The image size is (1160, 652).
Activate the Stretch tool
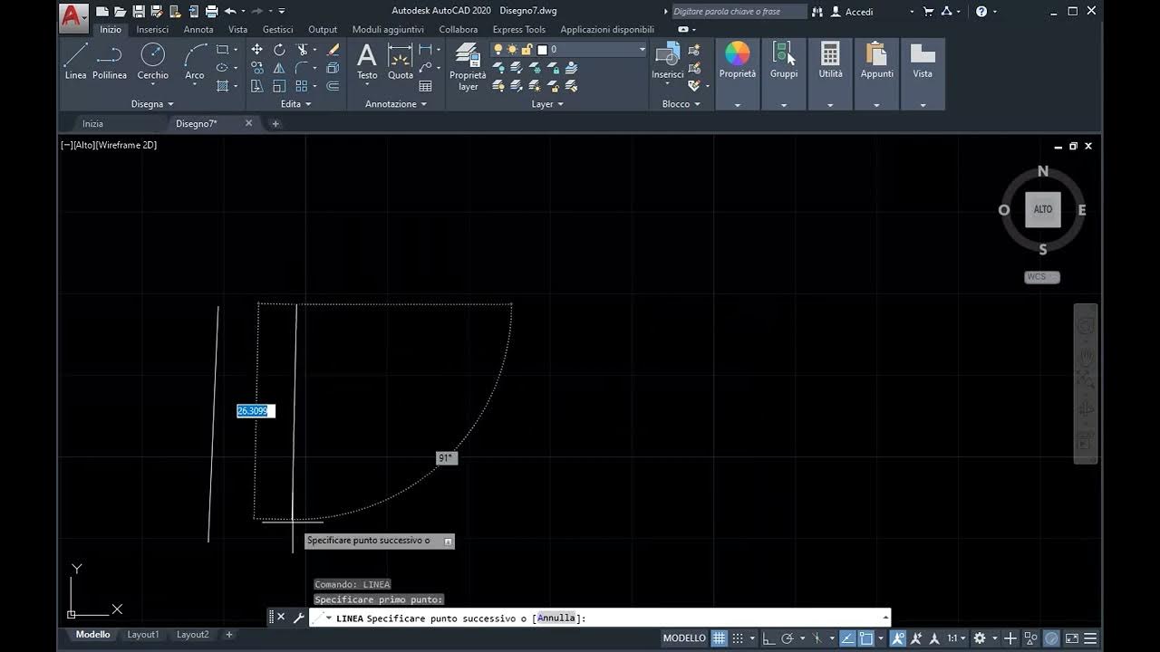coord(257,86)
